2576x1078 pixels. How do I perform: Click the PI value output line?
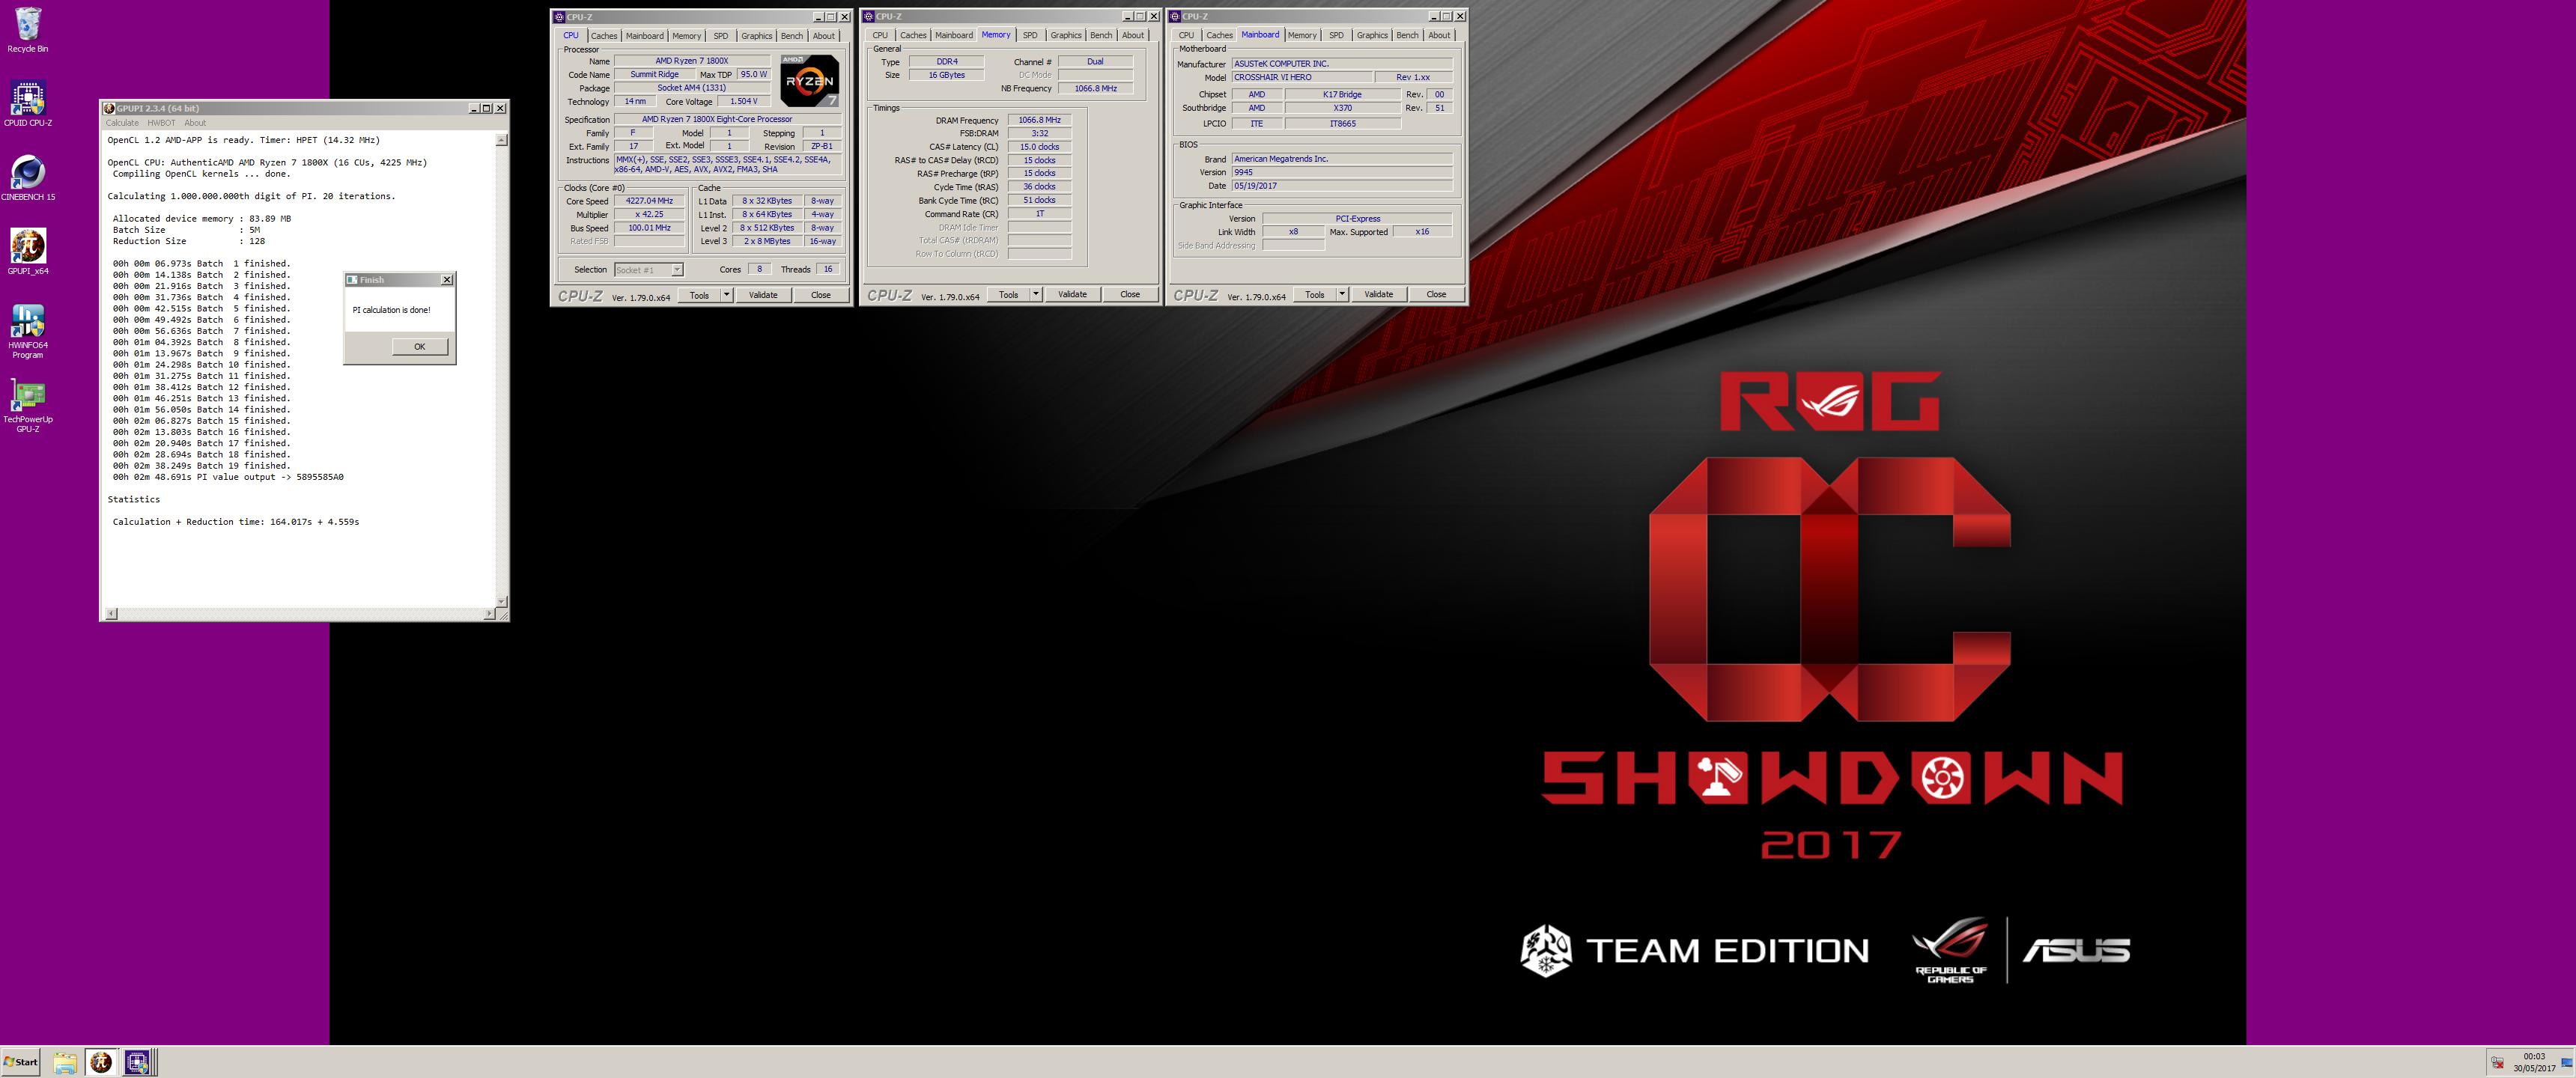pos(228,477)
